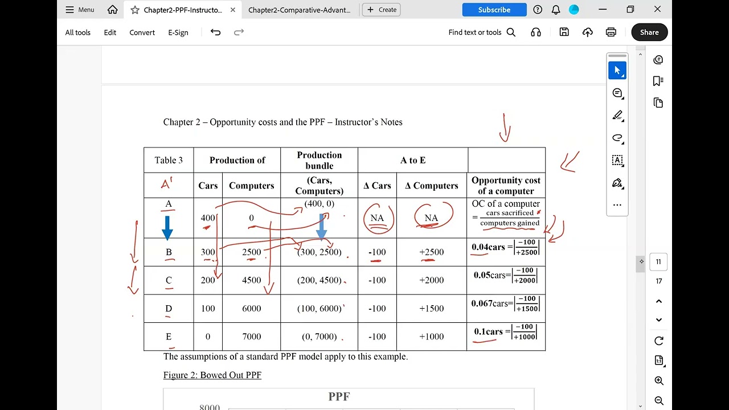Select the freehand draw loop tool

617,138
